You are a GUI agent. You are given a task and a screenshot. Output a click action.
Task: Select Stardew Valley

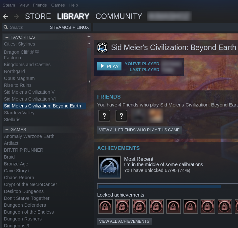(19, 113)
